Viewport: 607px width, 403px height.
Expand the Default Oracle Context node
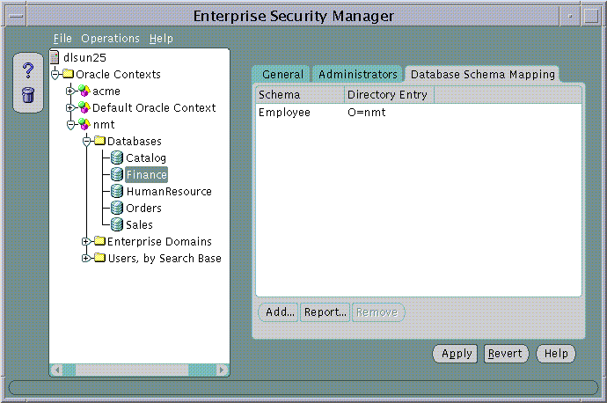[x=70, y=108]
